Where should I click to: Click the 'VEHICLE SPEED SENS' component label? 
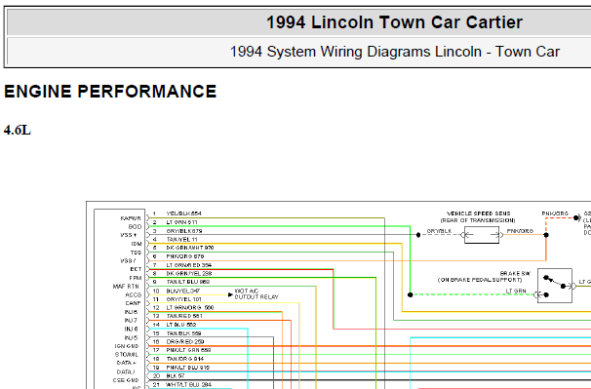coord(478,214)
